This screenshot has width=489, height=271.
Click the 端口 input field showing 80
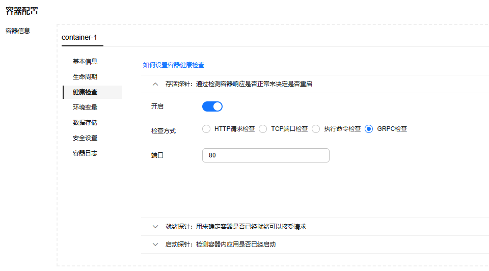(x=266, y=155)
